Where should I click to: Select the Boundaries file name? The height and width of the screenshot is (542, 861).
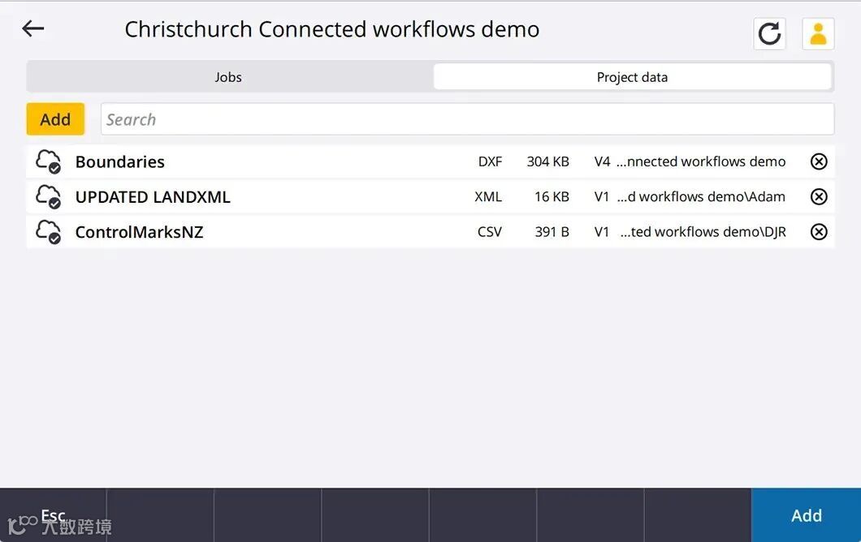coord(119,161)
